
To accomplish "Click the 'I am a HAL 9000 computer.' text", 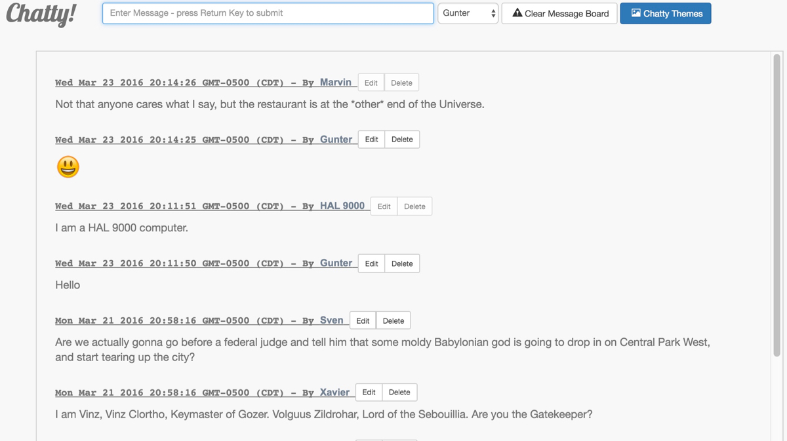I will click(121, 228).
